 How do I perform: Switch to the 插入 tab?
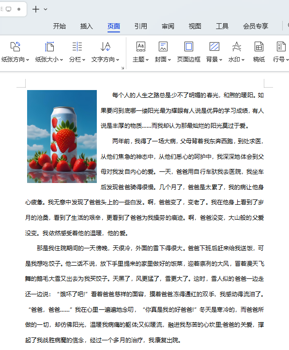pyautogui.click(x=87, y=26)
